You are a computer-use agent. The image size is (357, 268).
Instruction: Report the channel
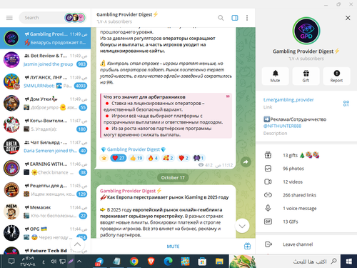tap(336, 76)
